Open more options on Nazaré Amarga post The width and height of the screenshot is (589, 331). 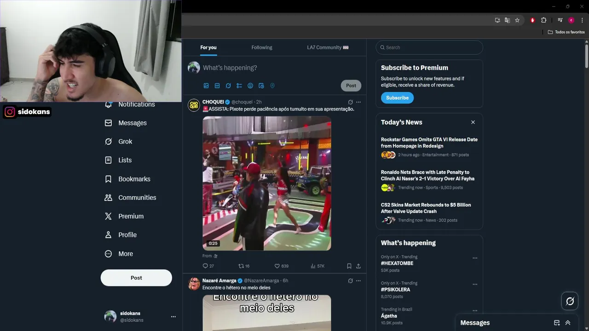tap(358, 281)
